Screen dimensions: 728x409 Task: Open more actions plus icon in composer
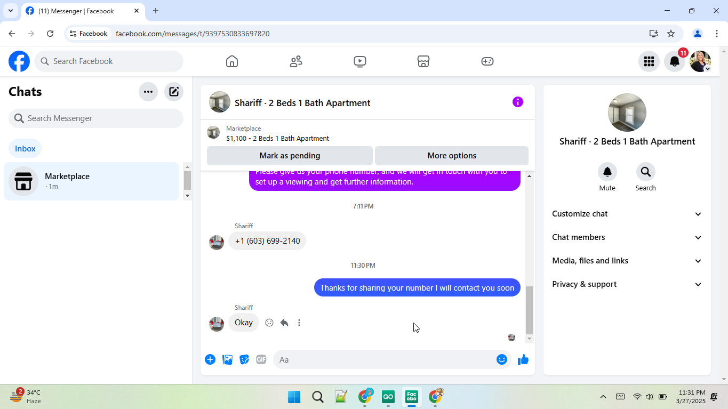210,359
